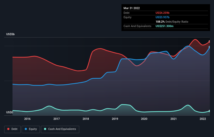Click the 2019 axis label
Image resolution: width=214 pixels, height=137 pixels.
pos(115,119)
